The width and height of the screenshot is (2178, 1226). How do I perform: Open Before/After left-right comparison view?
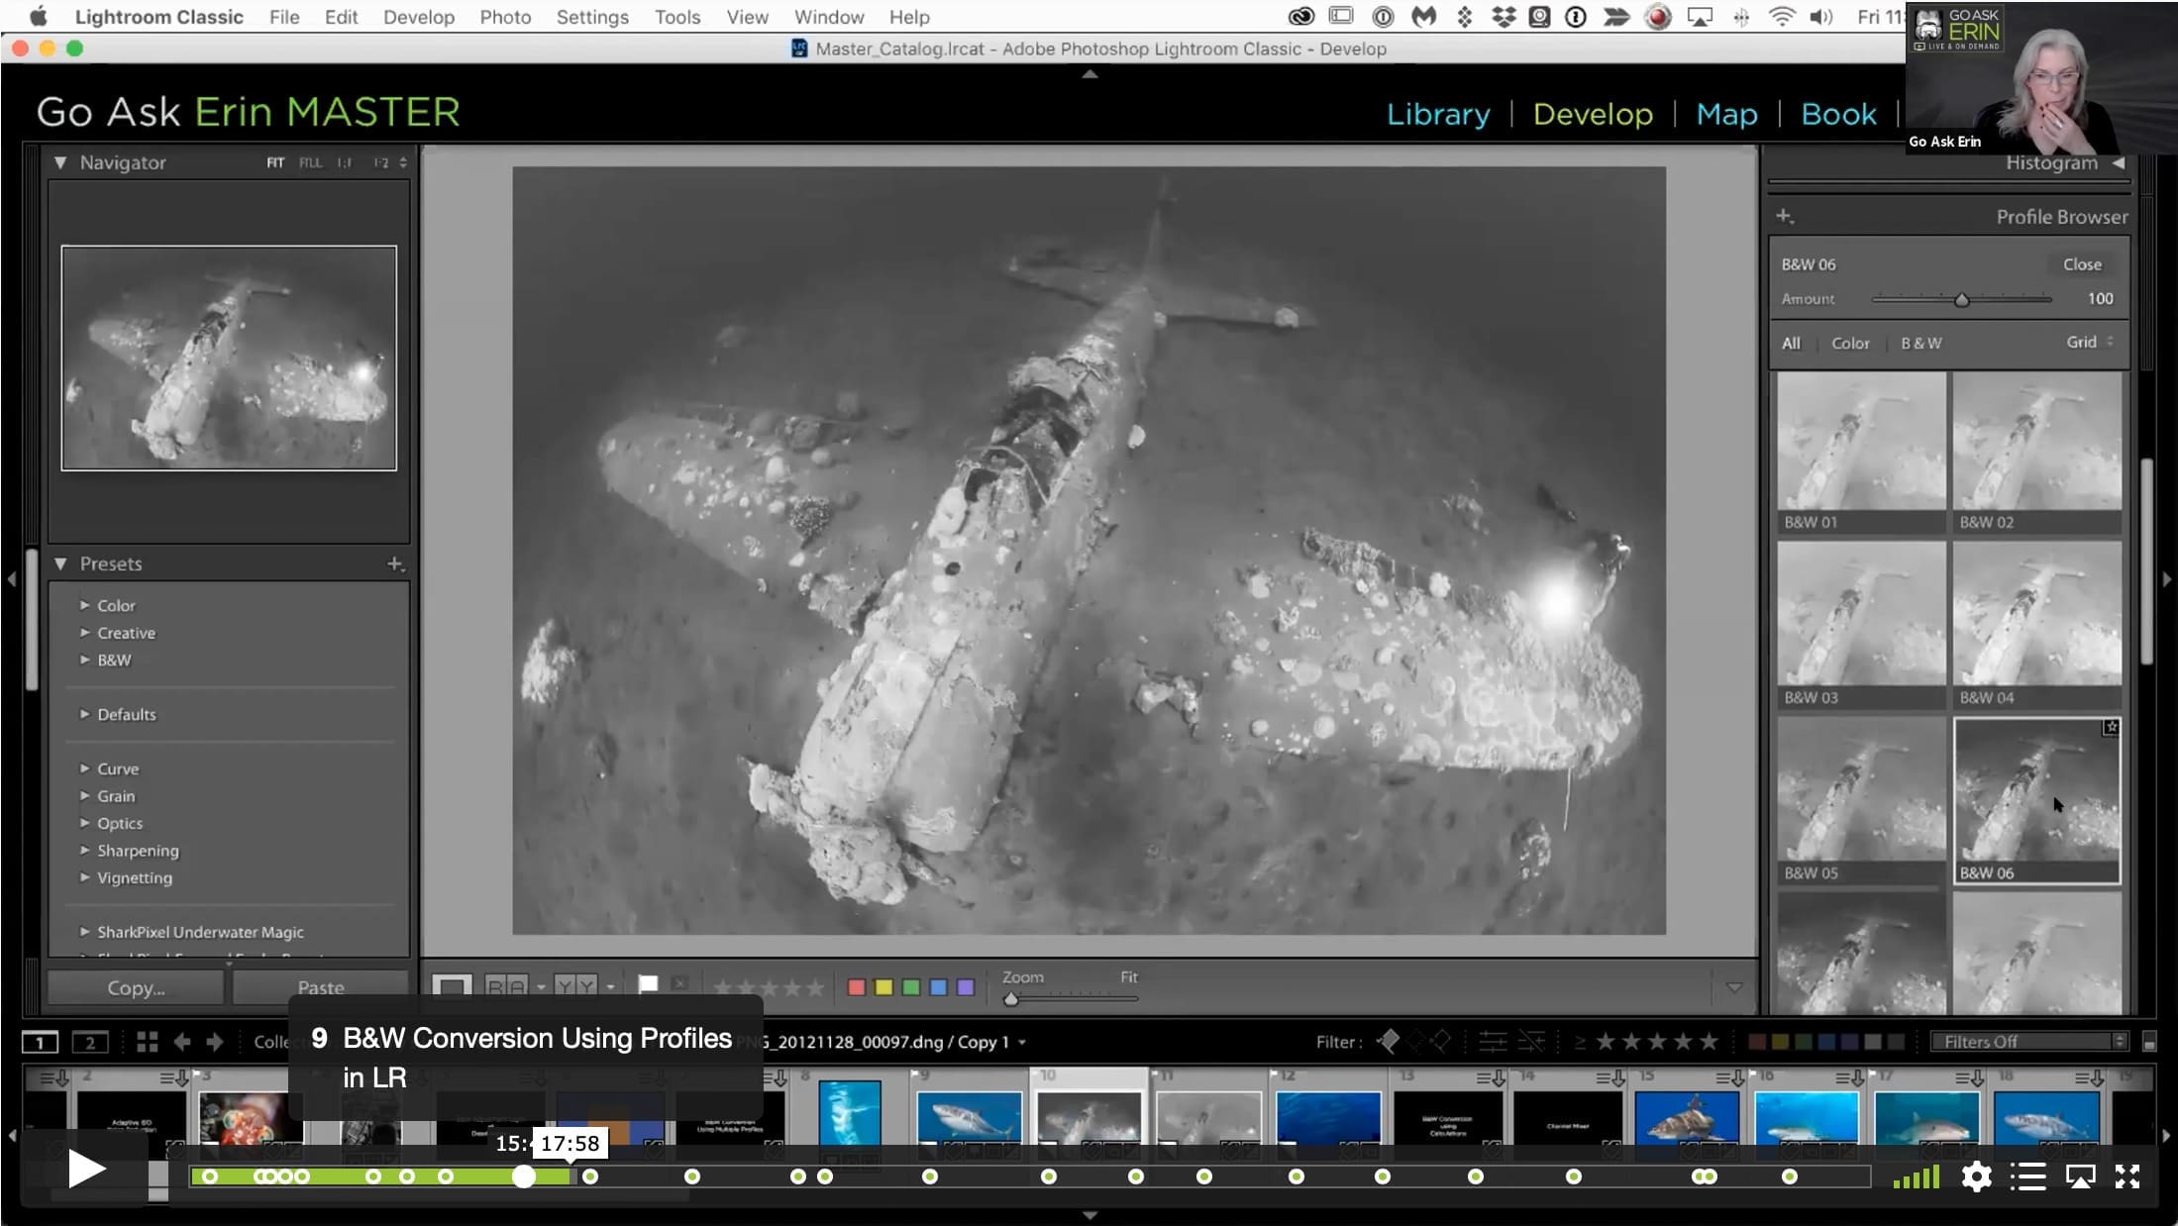click(506, 986)
